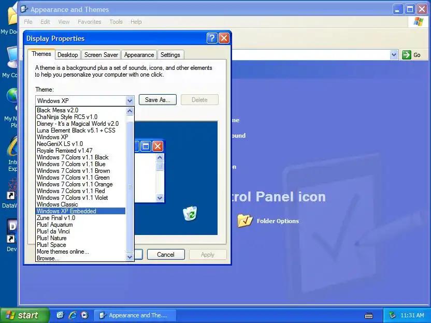Select Windows 7 Colors v1.1 Green

pos(81,178)
